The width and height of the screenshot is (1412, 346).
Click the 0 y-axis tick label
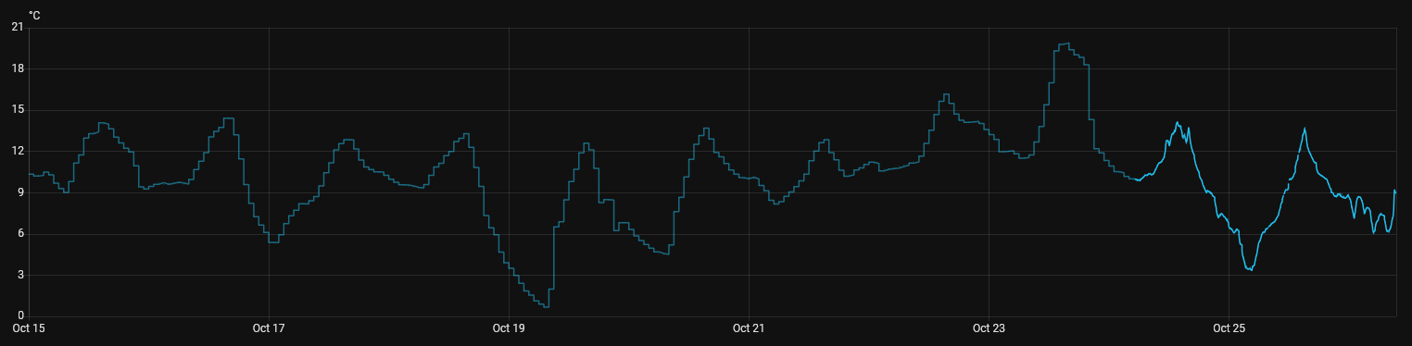tap(20, 316)
